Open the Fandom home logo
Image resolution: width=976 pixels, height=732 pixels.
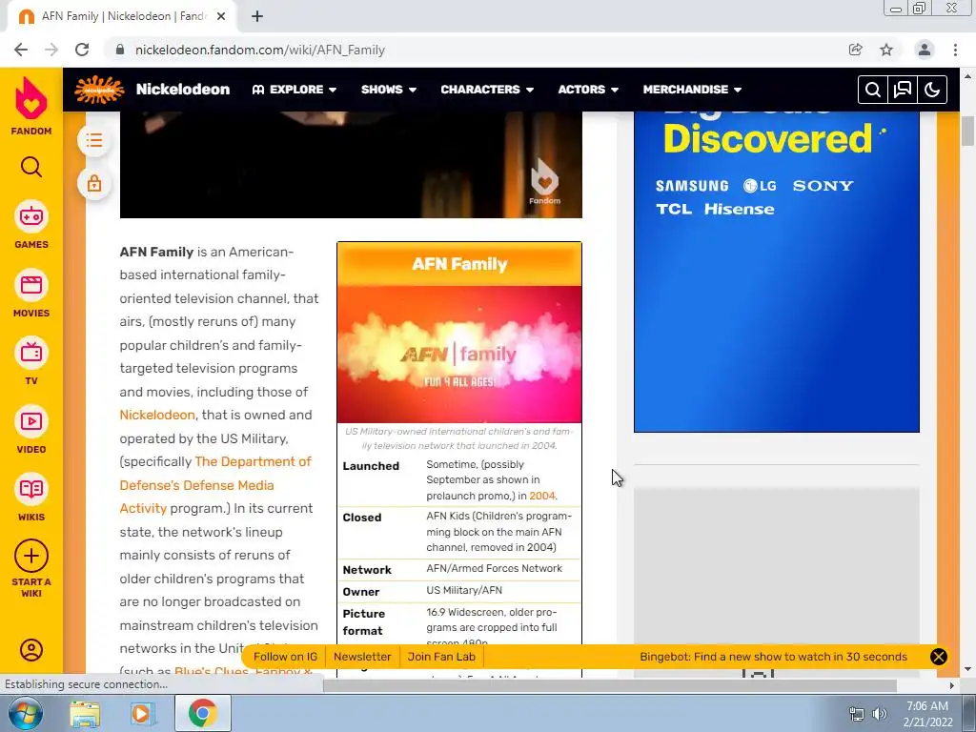click(31, 106)
